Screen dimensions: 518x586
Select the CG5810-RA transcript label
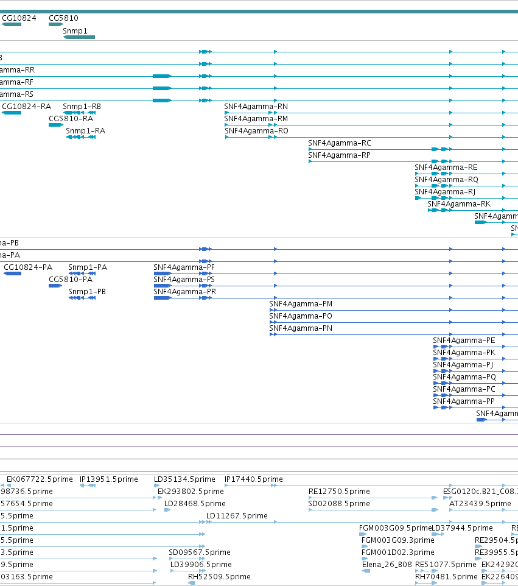(71, 118)
